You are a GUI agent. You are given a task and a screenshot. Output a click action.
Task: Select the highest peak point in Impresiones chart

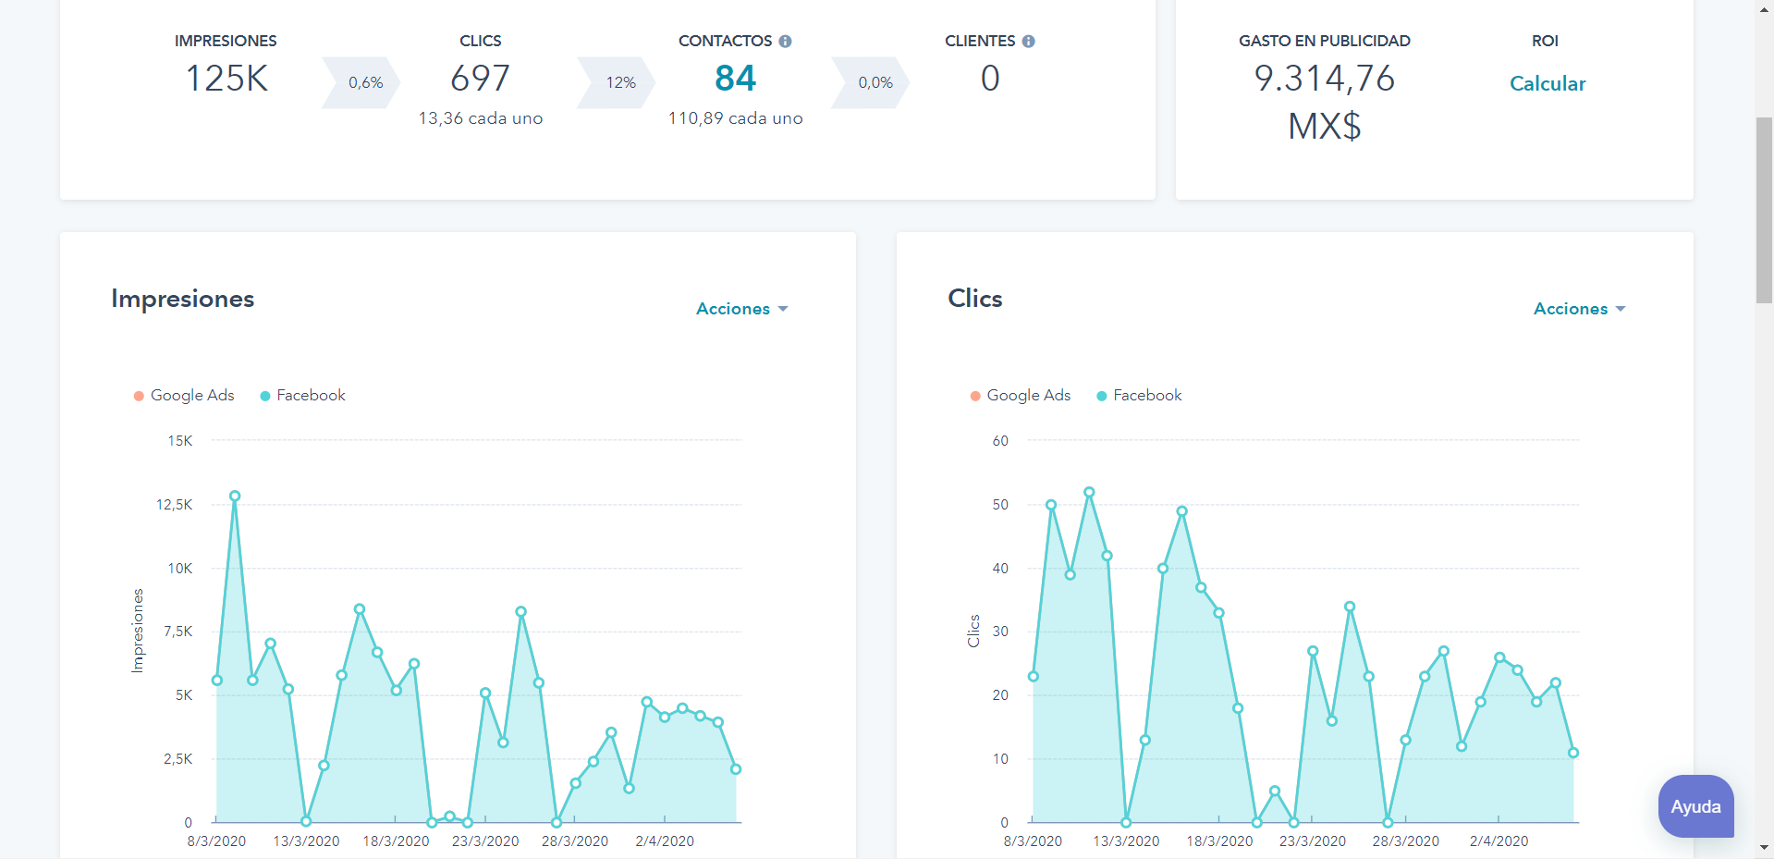click(235, 497)
